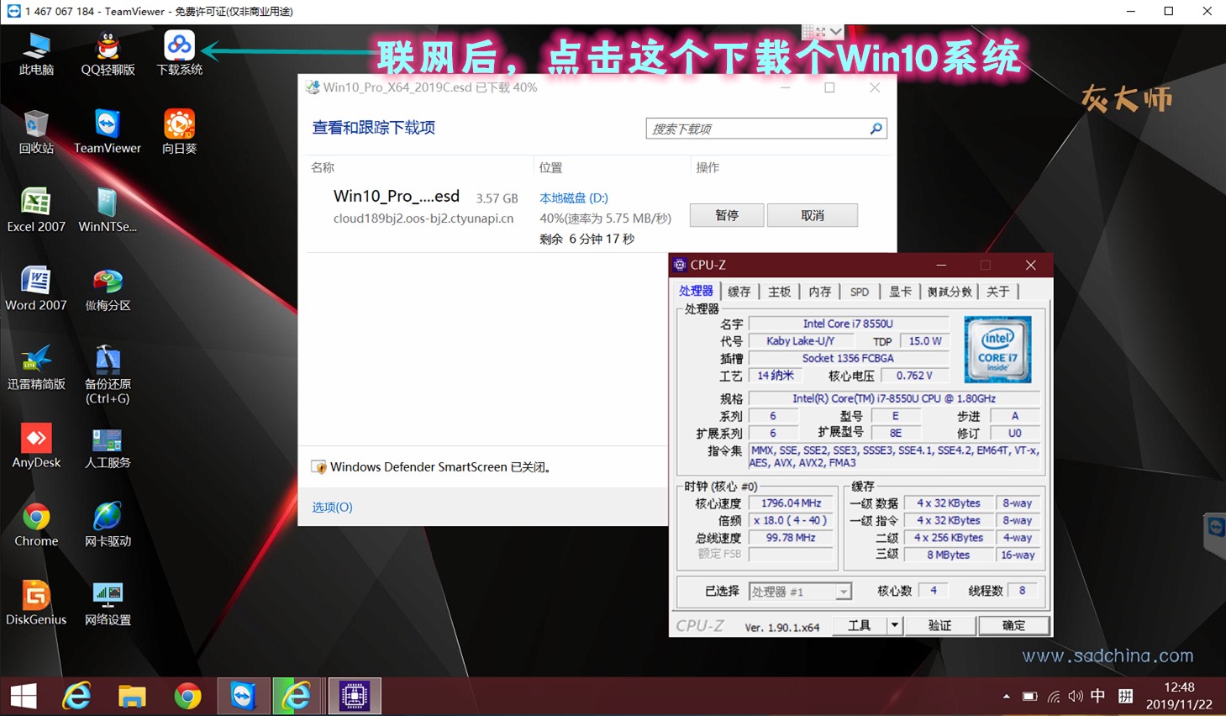Screen dimensions: 1226x716
Task: Pause the download with 暂停 button
Action: 727,215
